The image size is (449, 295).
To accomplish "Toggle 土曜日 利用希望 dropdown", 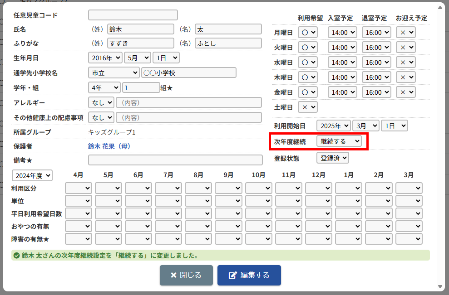I will pyautogui.click(x=307, y=107).
